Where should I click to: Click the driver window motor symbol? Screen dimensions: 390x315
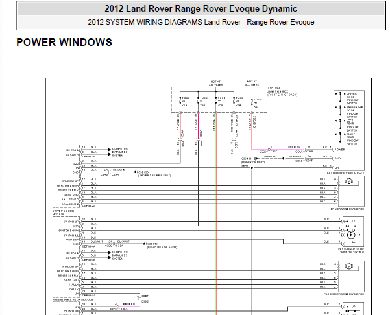(x=348, y=181)
